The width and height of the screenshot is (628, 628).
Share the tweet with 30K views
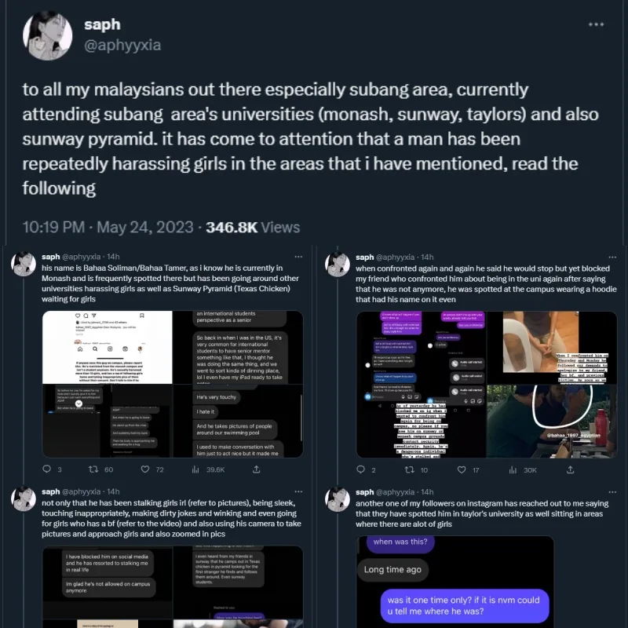pyautogui.click(x=570, y=470)
